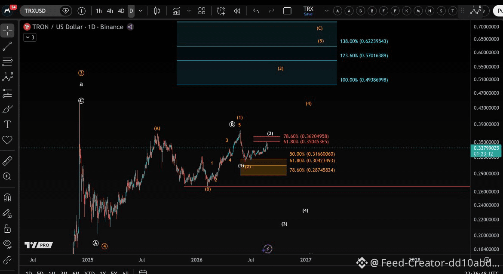
Task: Click the current price label 0.33799025
Action: [486, 148]
